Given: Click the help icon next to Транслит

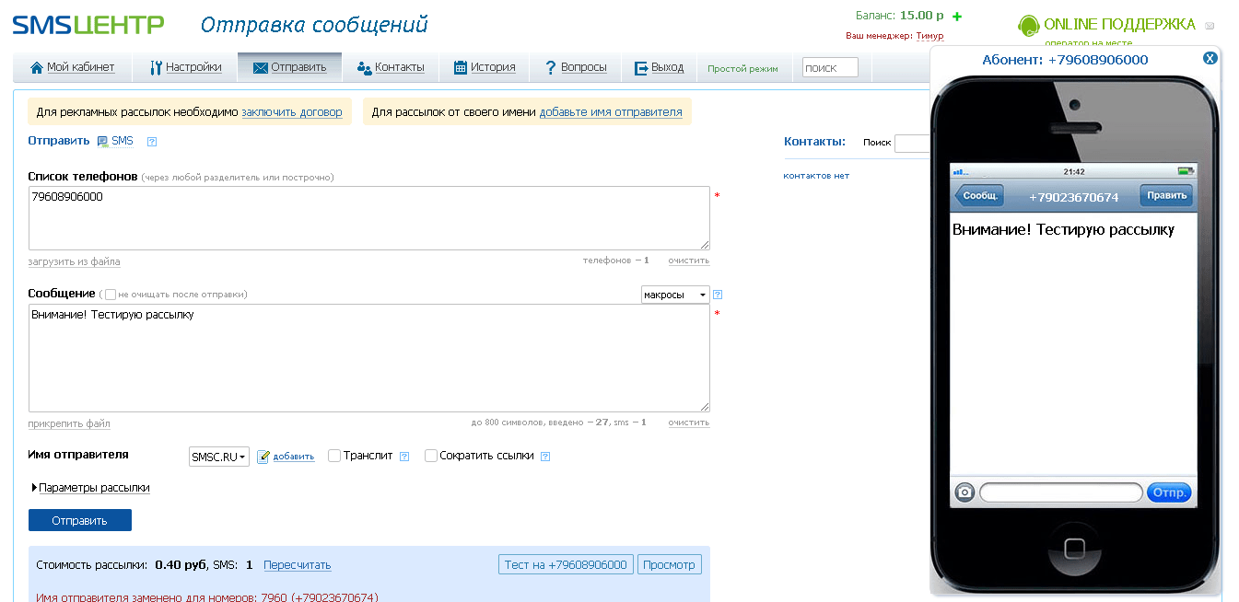Looking at the screenshot, I should coord(403,456).
